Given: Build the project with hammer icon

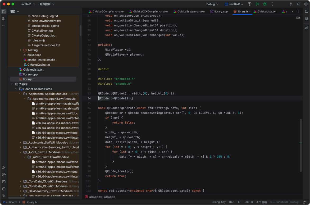Looking at the screenshot, I should point(250,4).
